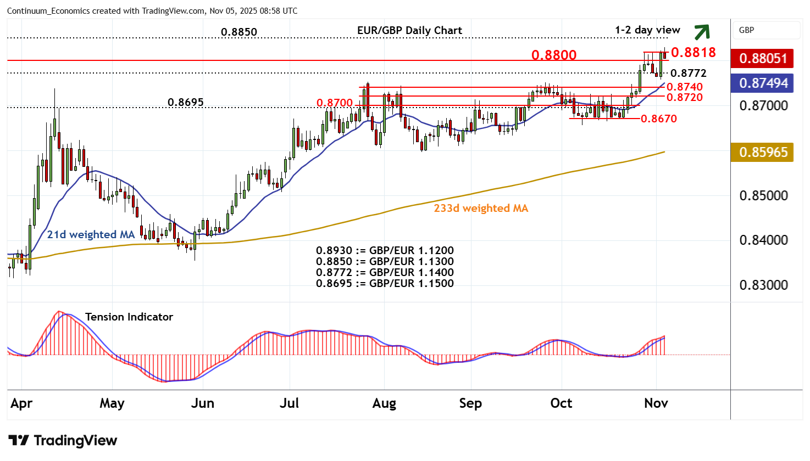The image size is (810, 461).
Task: Click the 0.8772 support level label
Action: [x=689, y=74]
